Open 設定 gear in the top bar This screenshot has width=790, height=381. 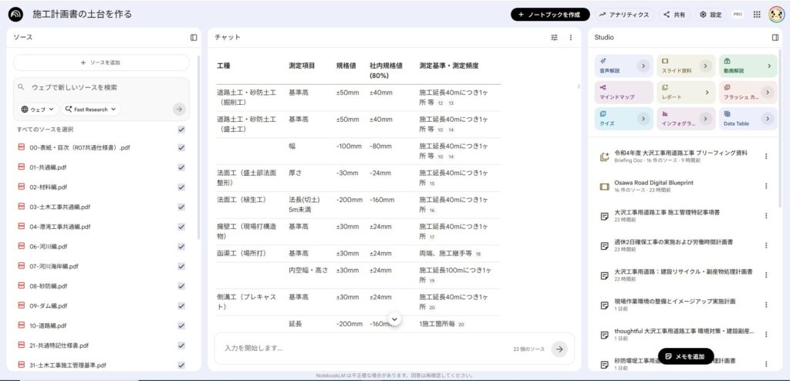[x=710, y=15]
